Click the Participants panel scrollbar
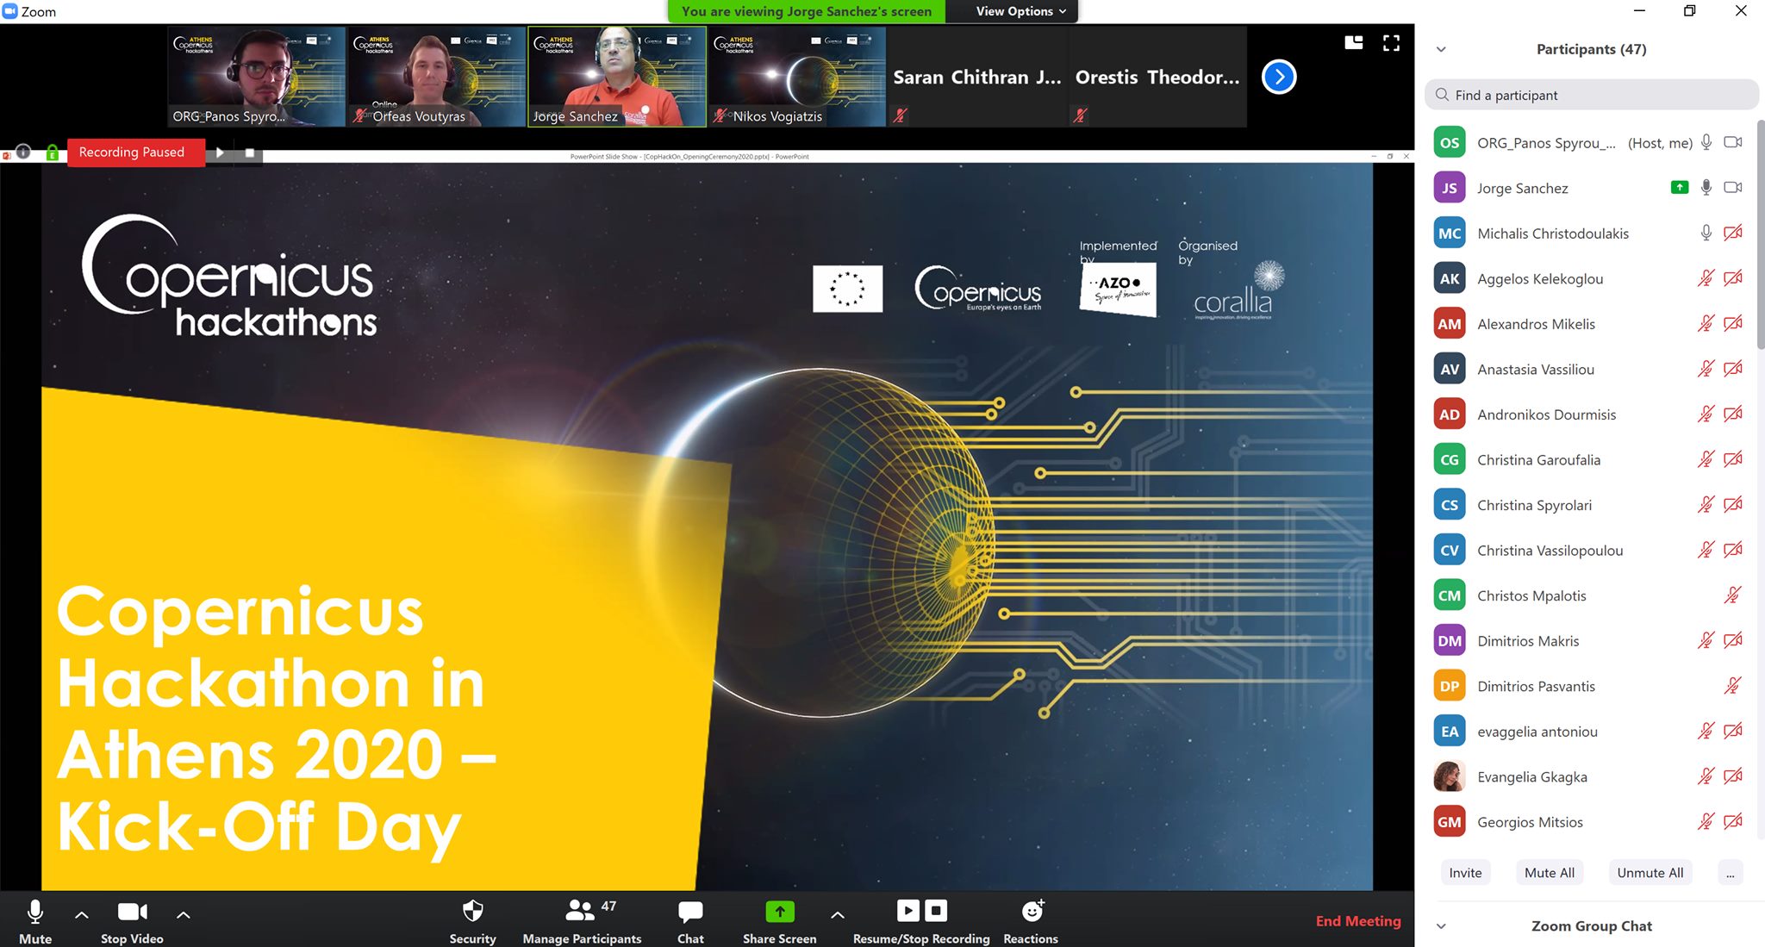This screenshot has width=1765, height=947. click(1760, 234)
